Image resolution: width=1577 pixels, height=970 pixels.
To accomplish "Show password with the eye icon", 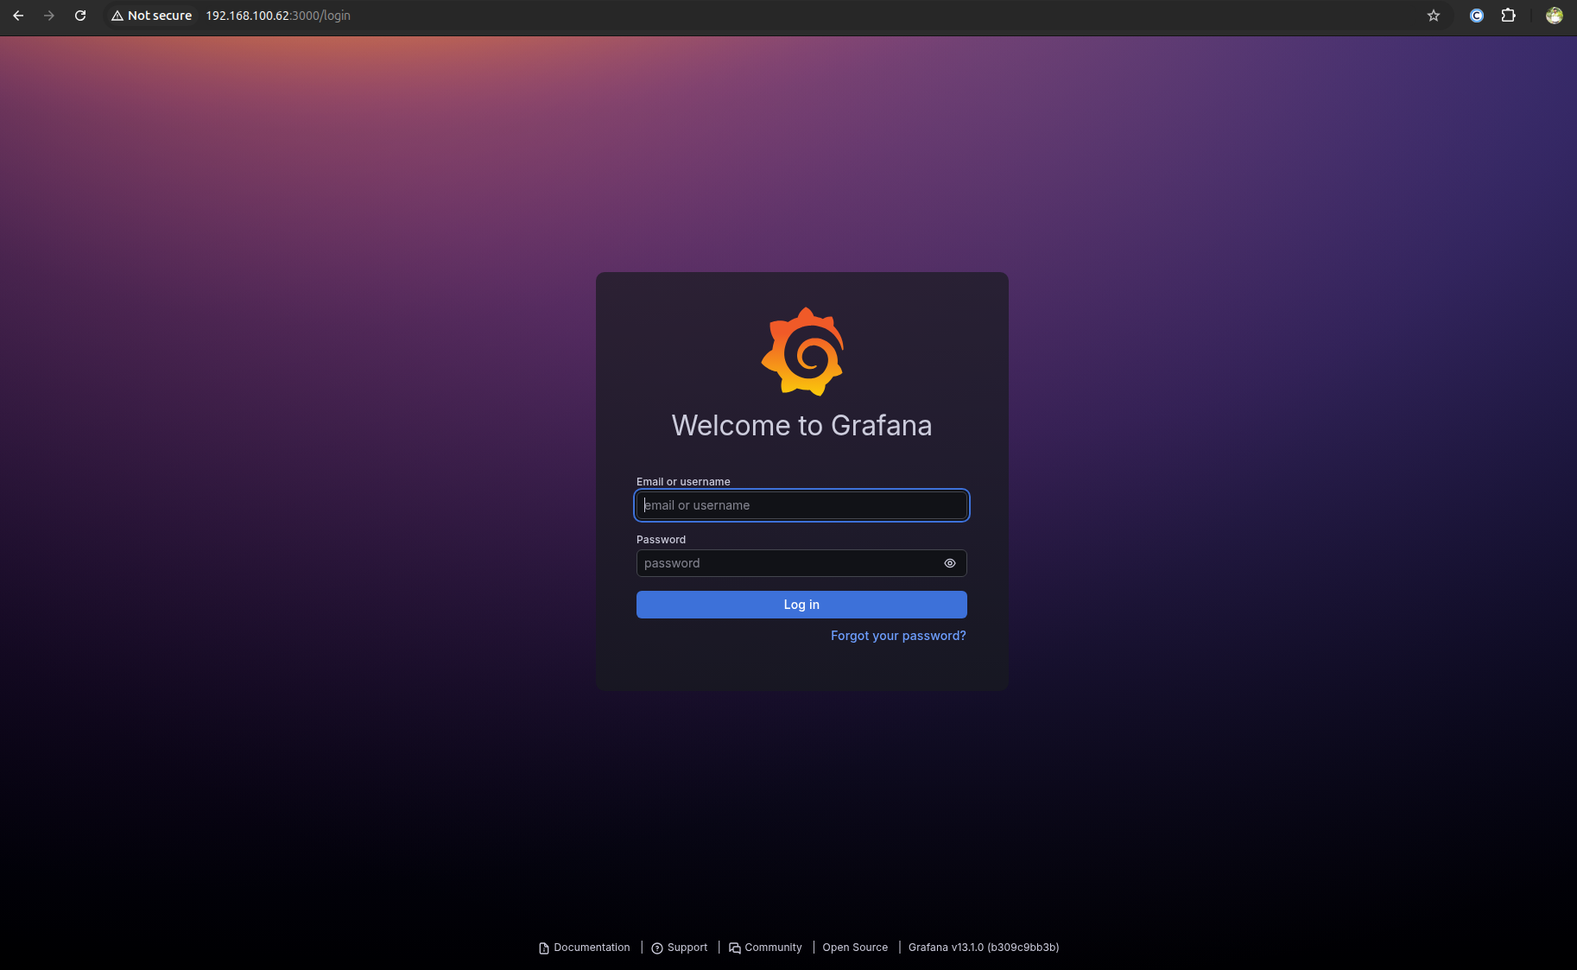I will [x=950, y=563].
